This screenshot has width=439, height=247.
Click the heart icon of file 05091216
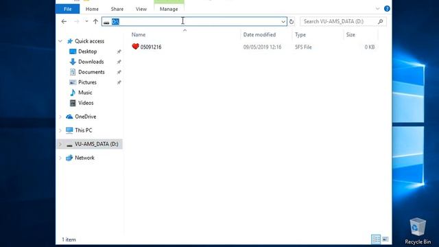(135, 47)
